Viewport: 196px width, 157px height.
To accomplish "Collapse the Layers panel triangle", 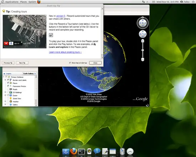I will tap(4, 74).
